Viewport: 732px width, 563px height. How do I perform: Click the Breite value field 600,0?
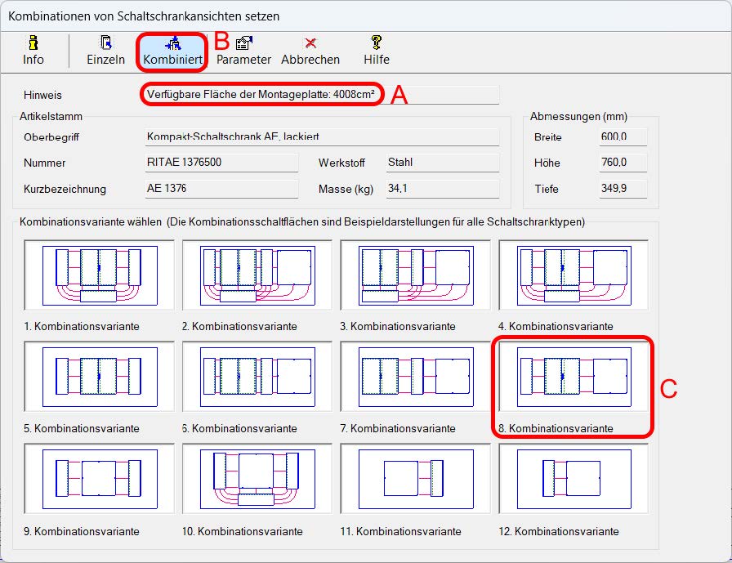623,137
